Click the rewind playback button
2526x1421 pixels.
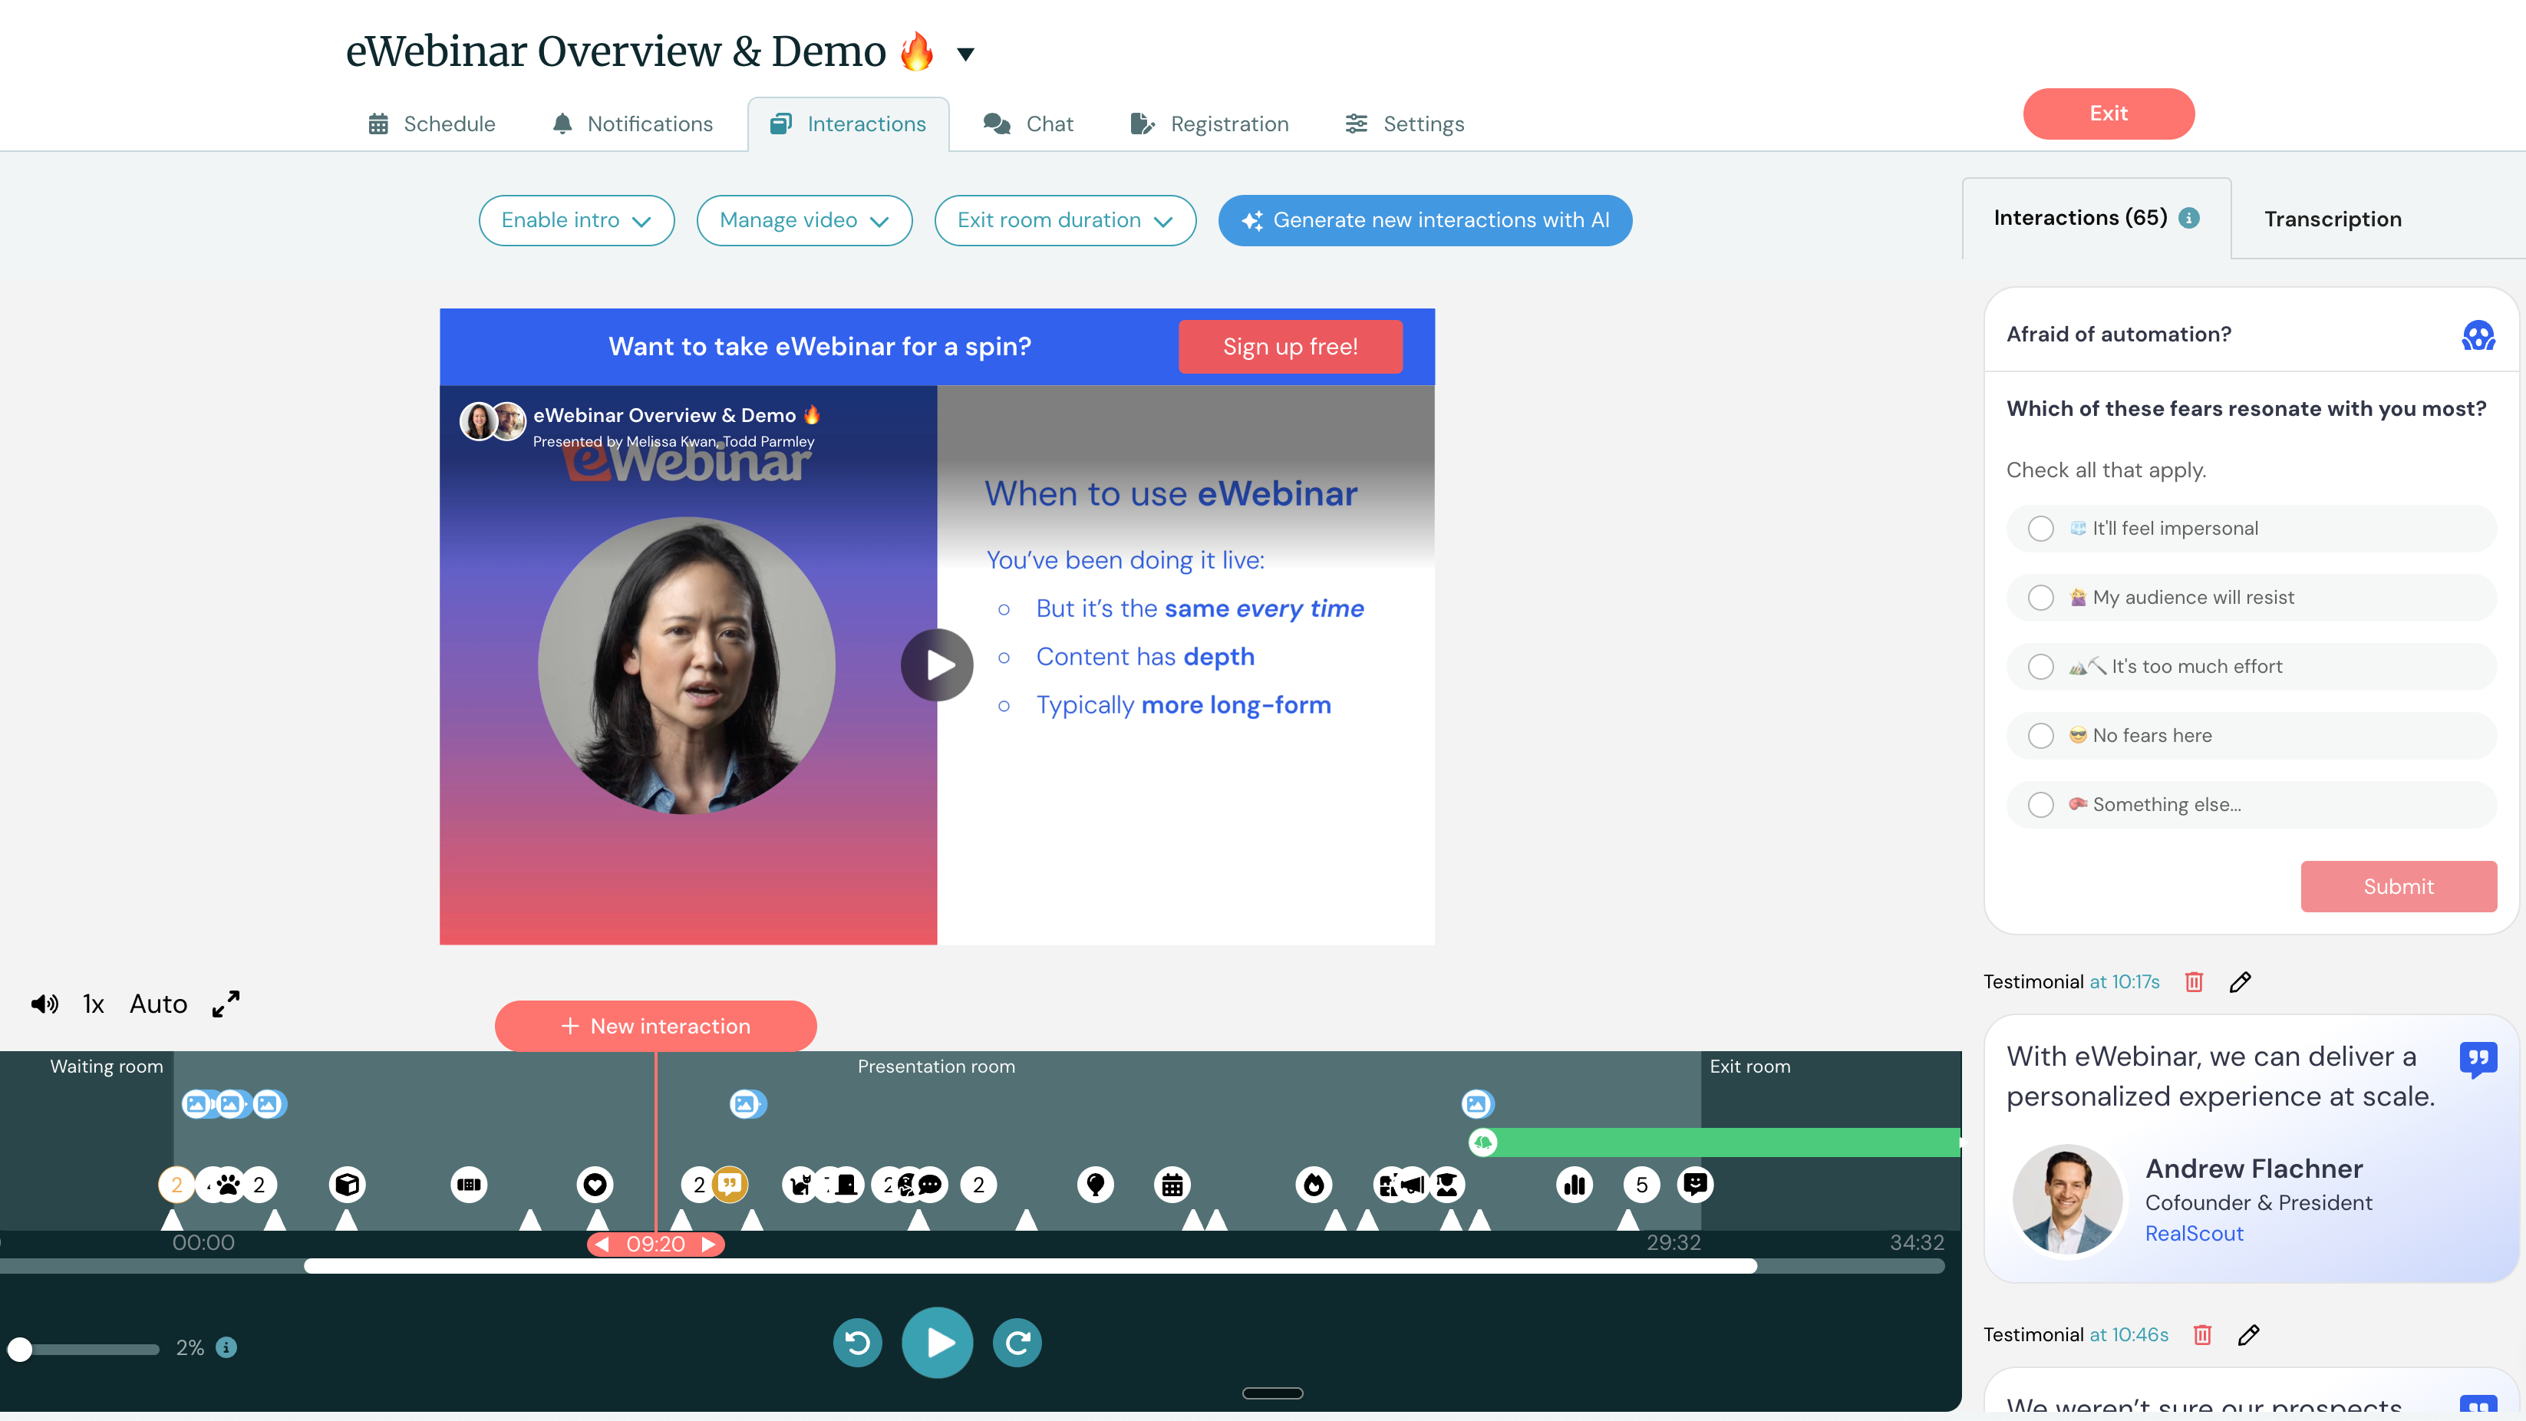tap(857, 1343)
